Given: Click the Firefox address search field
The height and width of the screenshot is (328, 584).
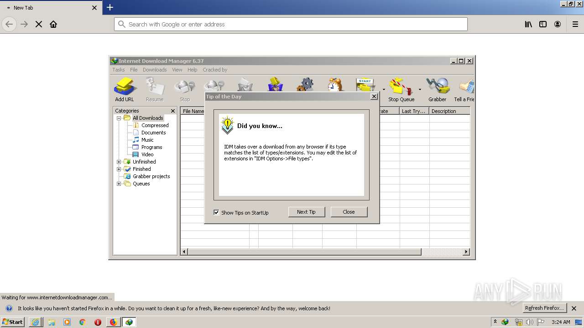Looking at the screenshot, I should point(291,24).
